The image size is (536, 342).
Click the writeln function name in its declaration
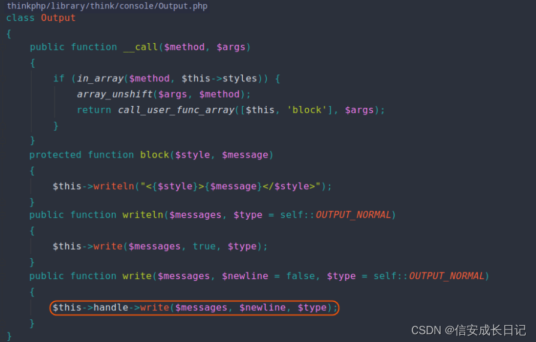click(x=143, y=215)
